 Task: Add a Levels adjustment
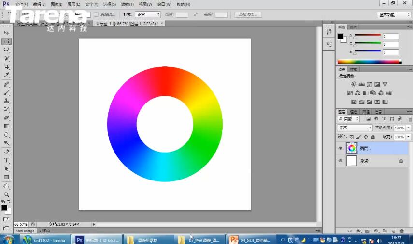(x=362, y=84)
